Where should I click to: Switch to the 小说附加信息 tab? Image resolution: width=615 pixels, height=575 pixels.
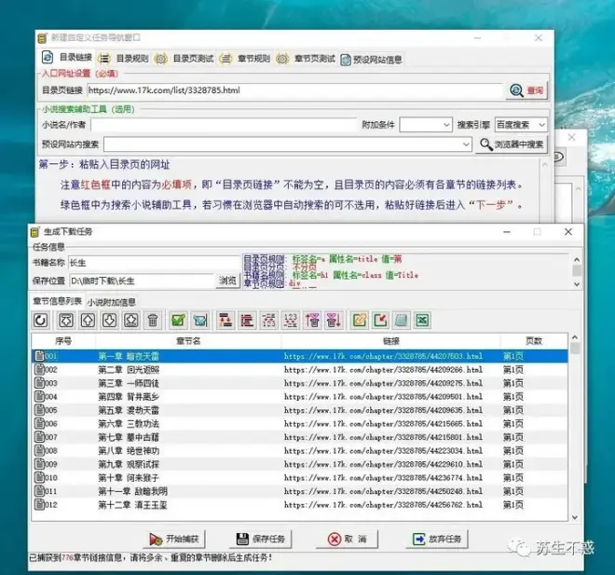coord(112,302)
